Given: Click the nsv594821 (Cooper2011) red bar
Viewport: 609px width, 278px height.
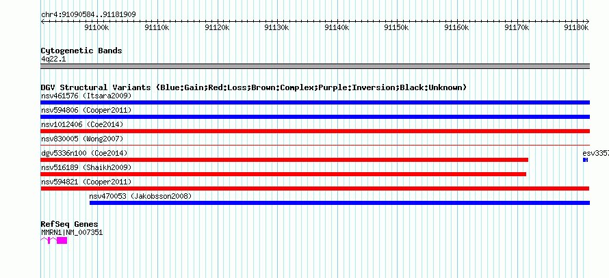Looking at the screenshot, I should [315, 189].
